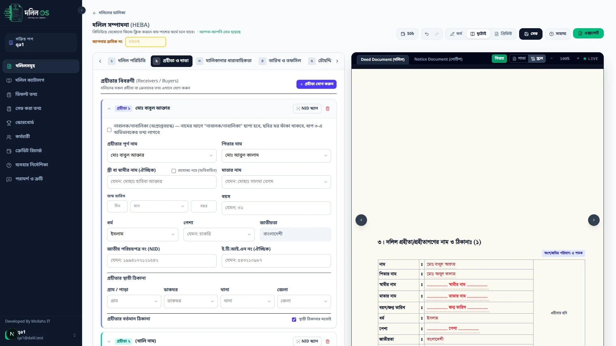The height and width of the screenshot is (346, 616).
Task: Go to previous preview page arrow
Action: point(361,220)
